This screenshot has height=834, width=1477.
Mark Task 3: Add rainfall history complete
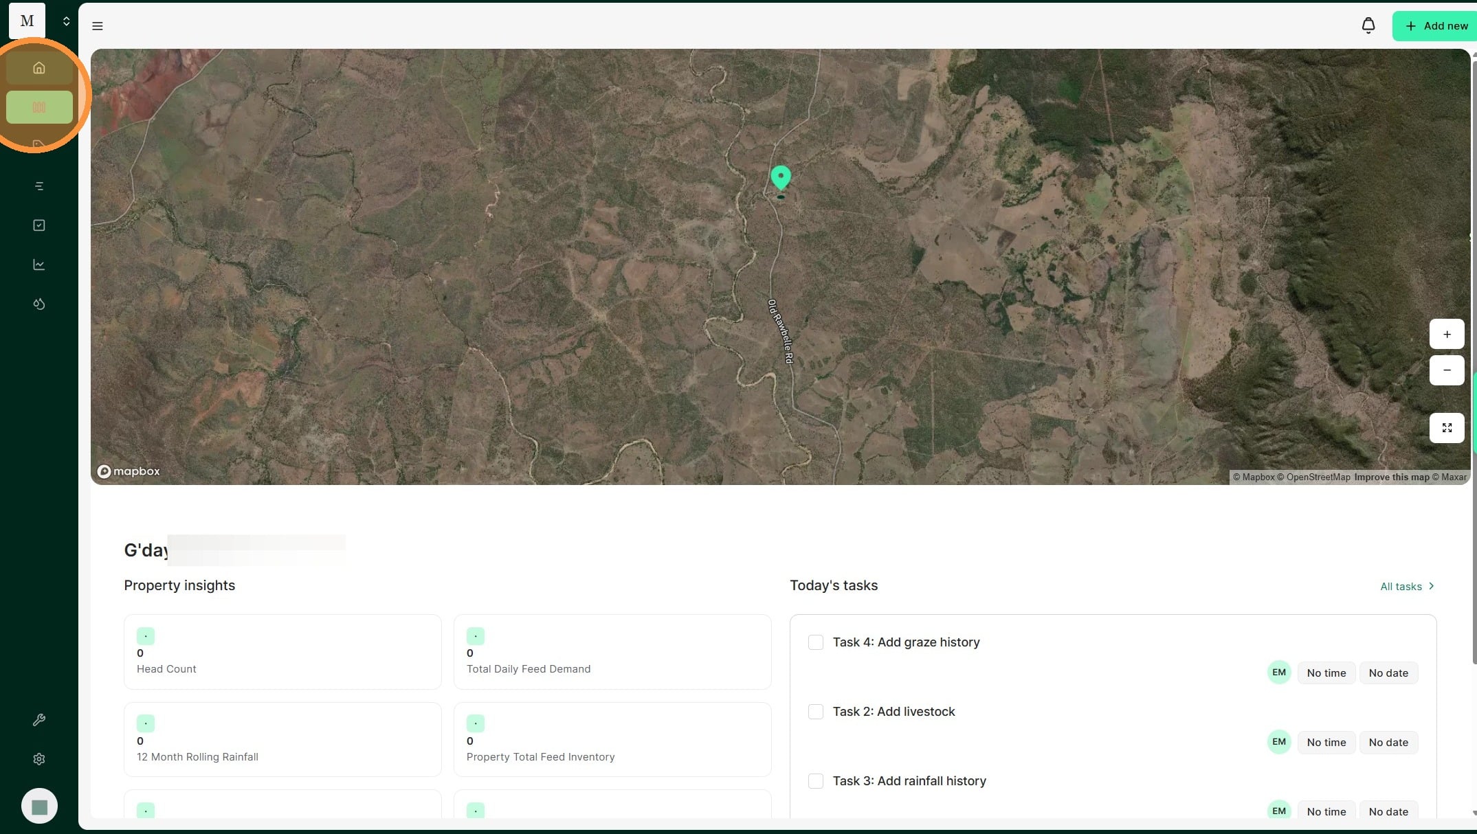click(816, 781)
